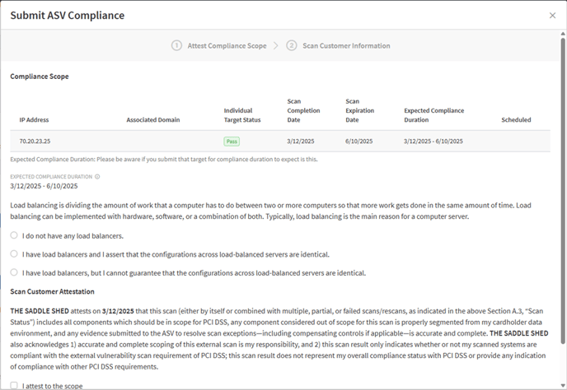Close the Submit ASV Compliance dialog
The width and height of the screenshot is (567, 390).
tap(552, 16)
